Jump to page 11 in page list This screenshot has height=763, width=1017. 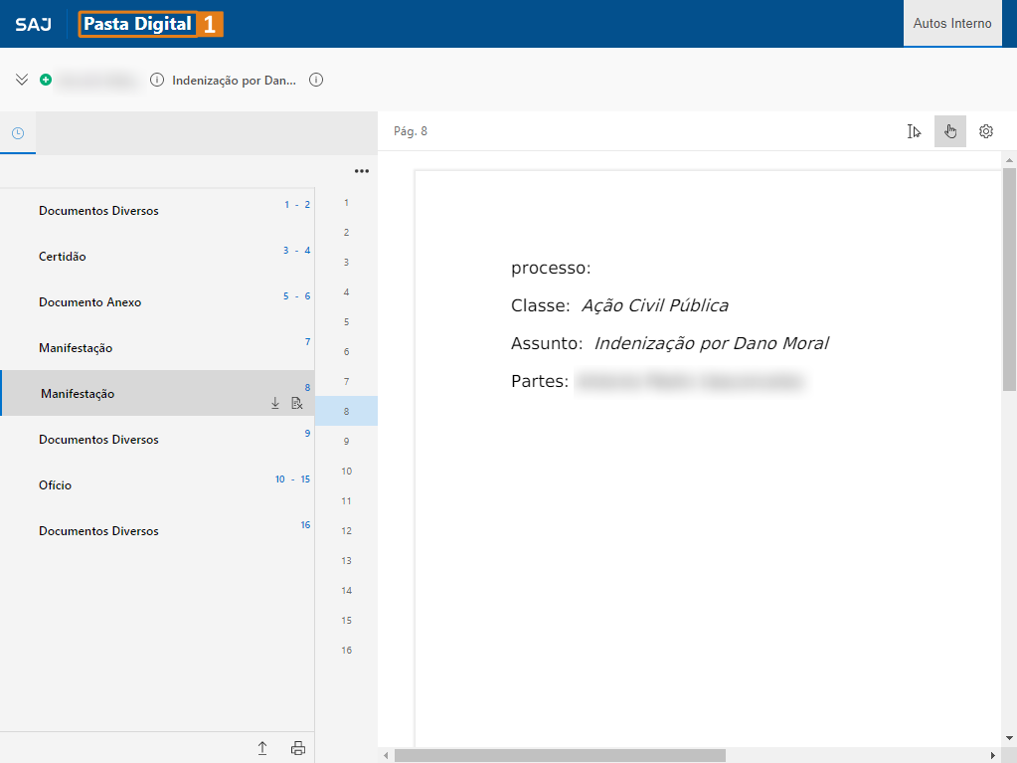[346, 501]
